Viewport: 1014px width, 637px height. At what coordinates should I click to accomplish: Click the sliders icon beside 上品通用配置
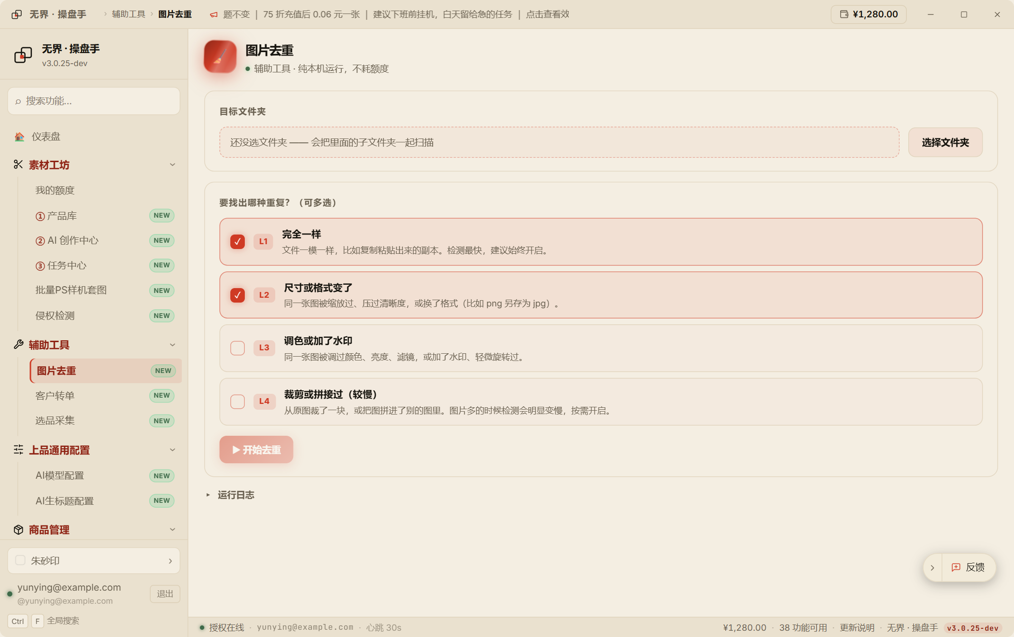[18, 450]
